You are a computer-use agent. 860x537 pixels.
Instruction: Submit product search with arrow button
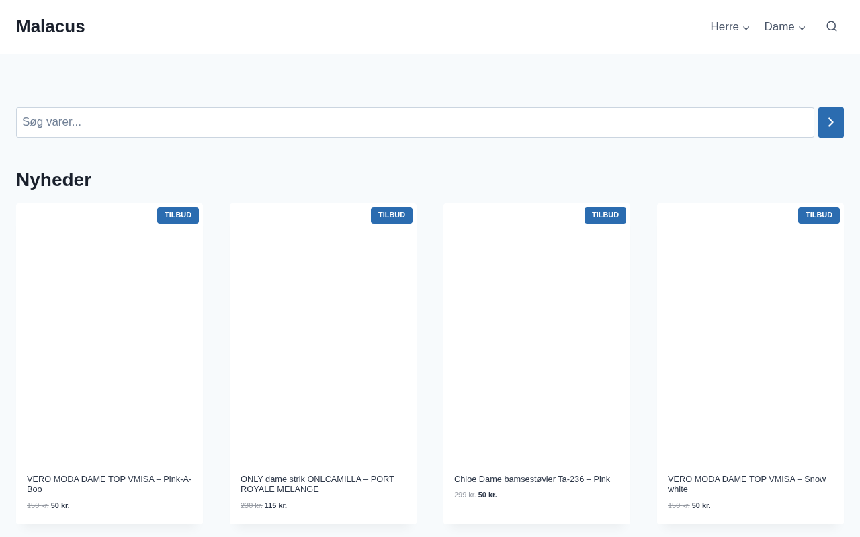[x=831, y=122]
